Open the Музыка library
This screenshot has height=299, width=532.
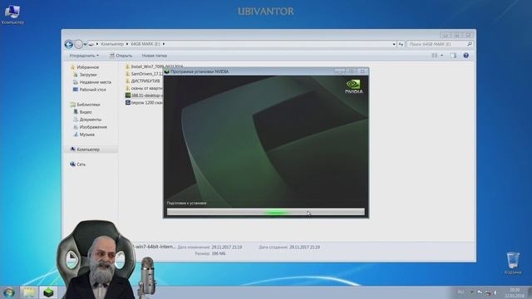click(x=86, y=135)
